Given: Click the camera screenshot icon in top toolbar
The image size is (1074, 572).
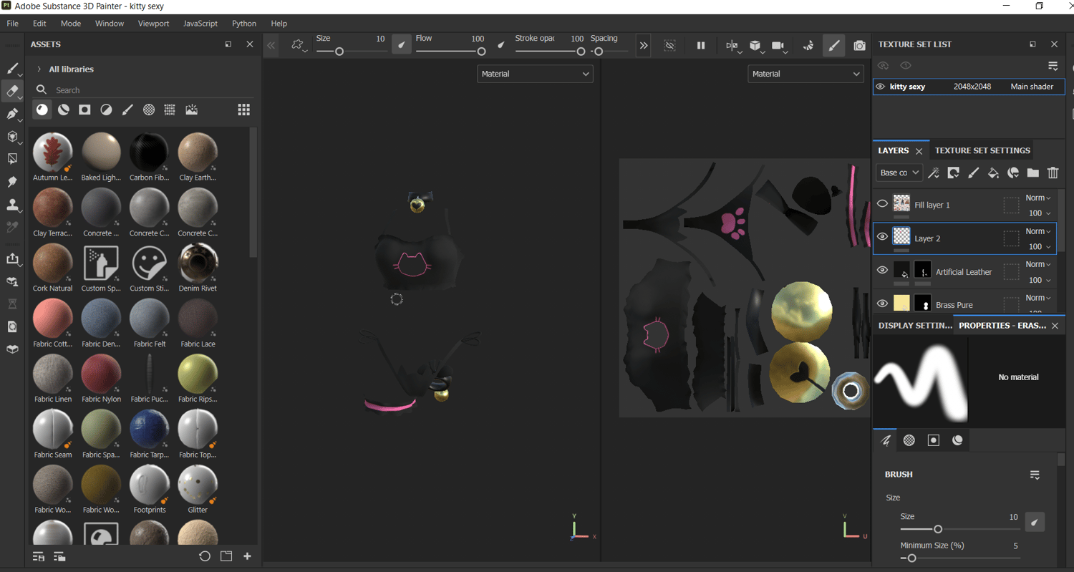Looking at the screenshot, I should pyautogui.click(x=859, y=46).
